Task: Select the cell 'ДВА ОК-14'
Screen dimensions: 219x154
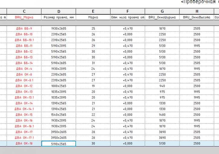Action: [x=24, y=103]
